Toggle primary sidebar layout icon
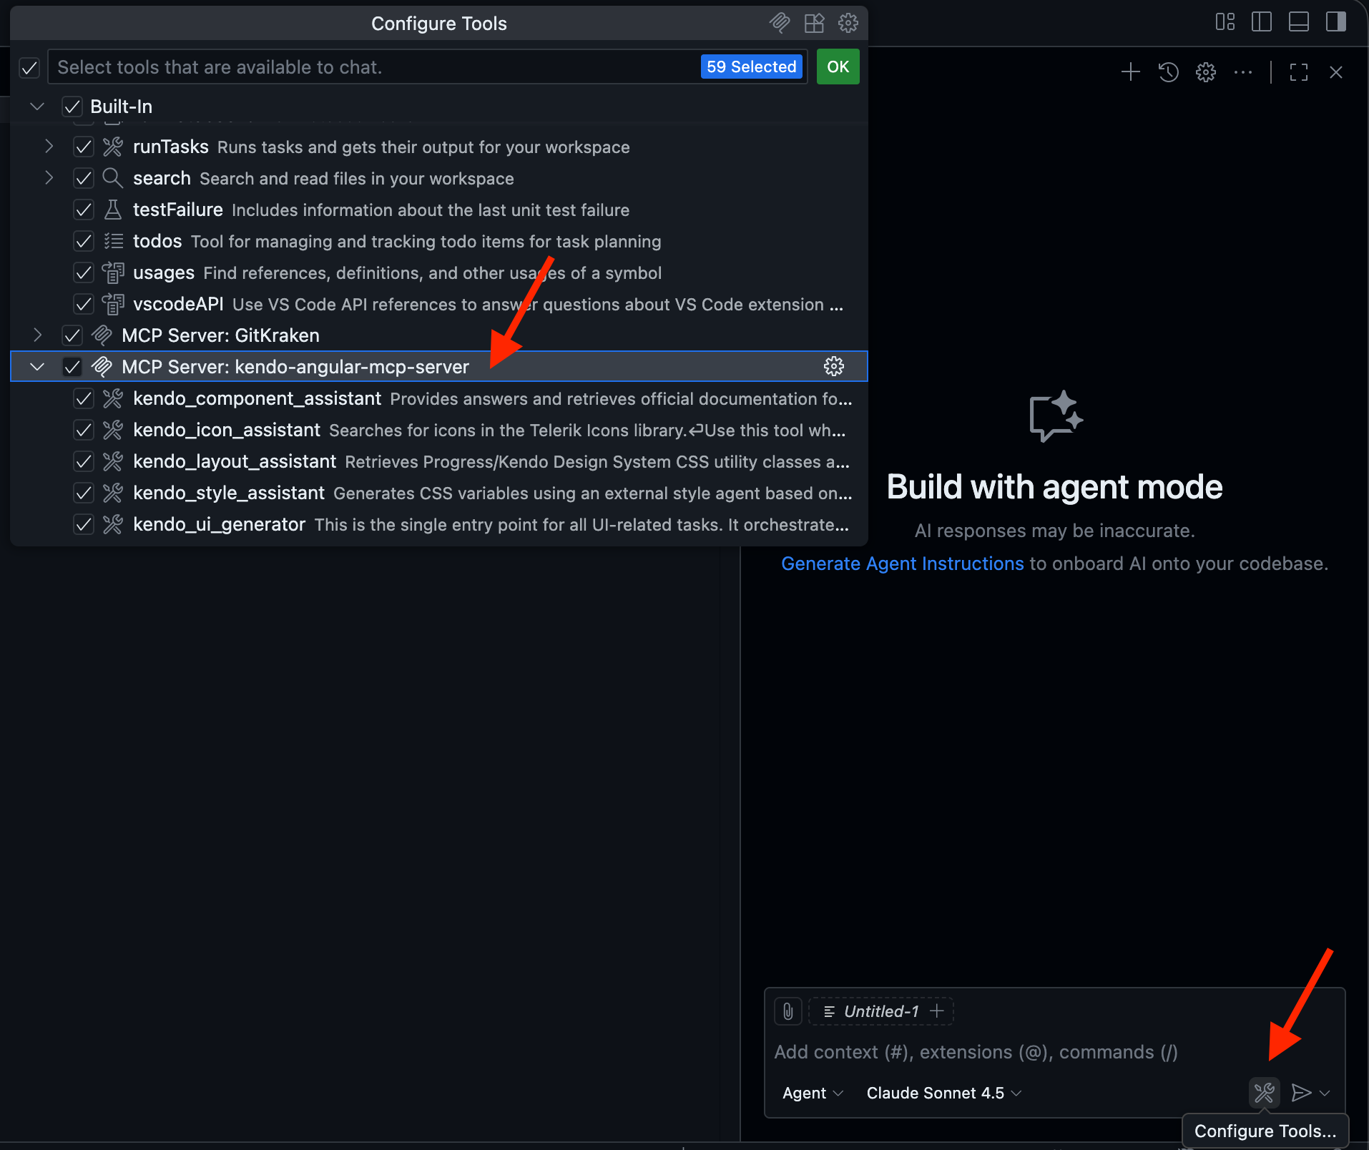 pos(1262,22)
